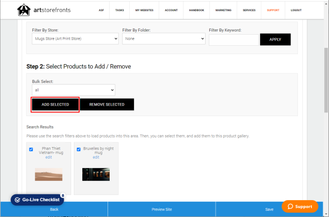The width and height of the screenshot is (329, 217).
Task: Open the Handbook menu
Action: [197, 10]
